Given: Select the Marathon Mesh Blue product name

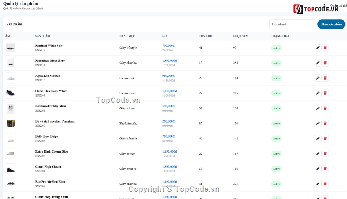Looking at the screenshot, I should (x=50, y=61).
